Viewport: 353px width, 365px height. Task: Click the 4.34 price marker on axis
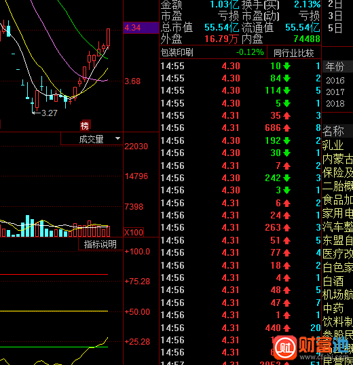coord(132,28)
